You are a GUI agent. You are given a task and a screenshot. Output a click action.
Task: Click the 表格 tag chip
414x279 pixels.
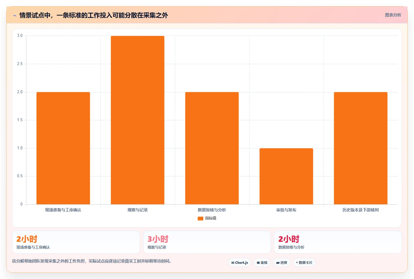click(262, 263)
